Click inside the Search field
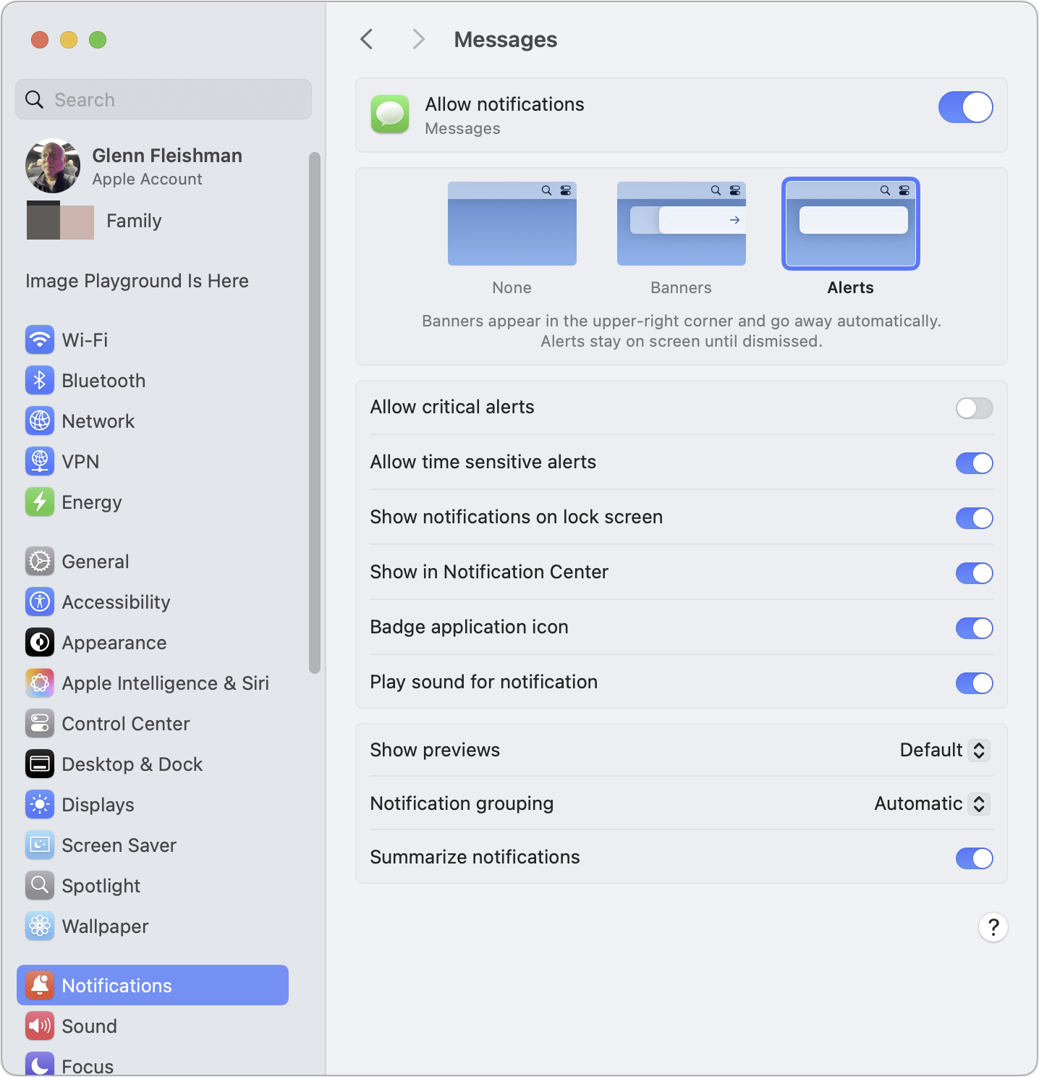The image size is (1039, 1077). [x=164, y=99]
